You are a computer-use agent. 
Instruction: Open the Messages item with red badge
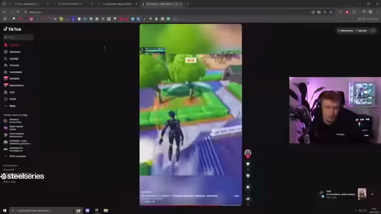[x=14, y=86]
